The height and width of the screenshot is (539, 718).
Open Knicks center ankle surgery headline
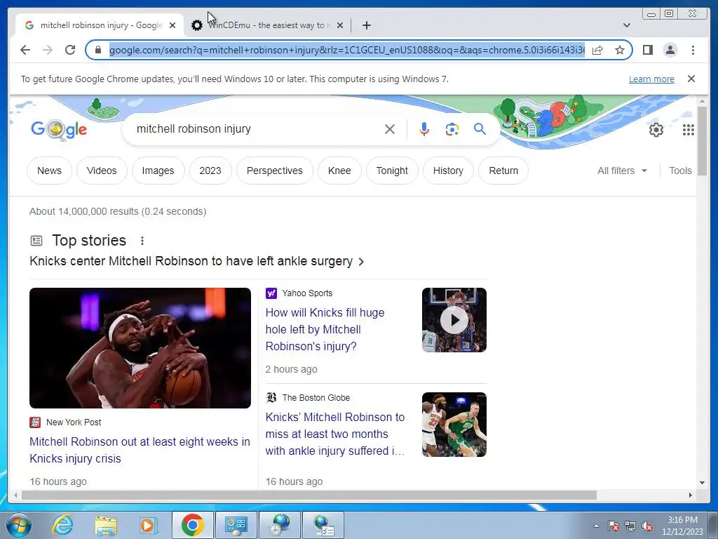pyautogui.click(x=197, y=261)
